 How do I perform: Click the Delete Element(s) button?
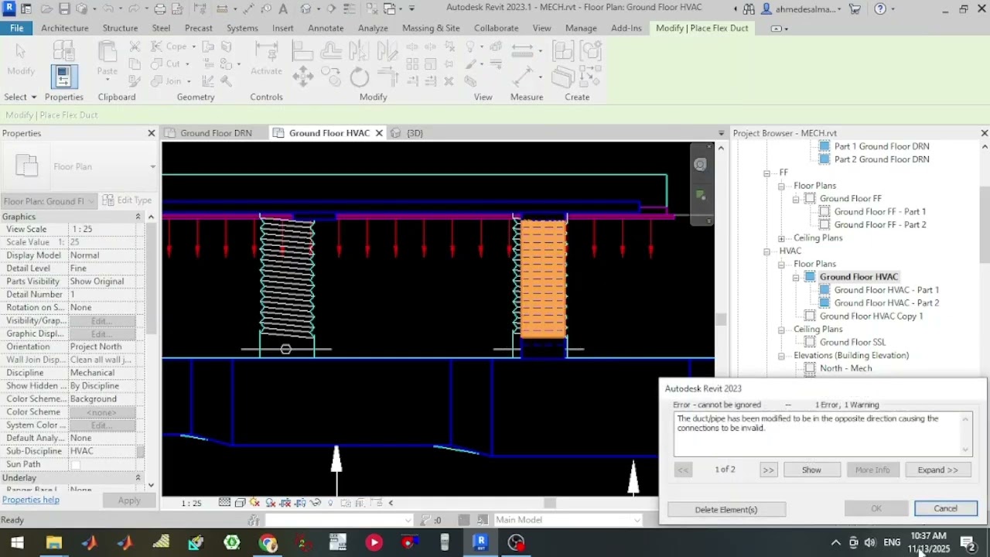(726, 509)
